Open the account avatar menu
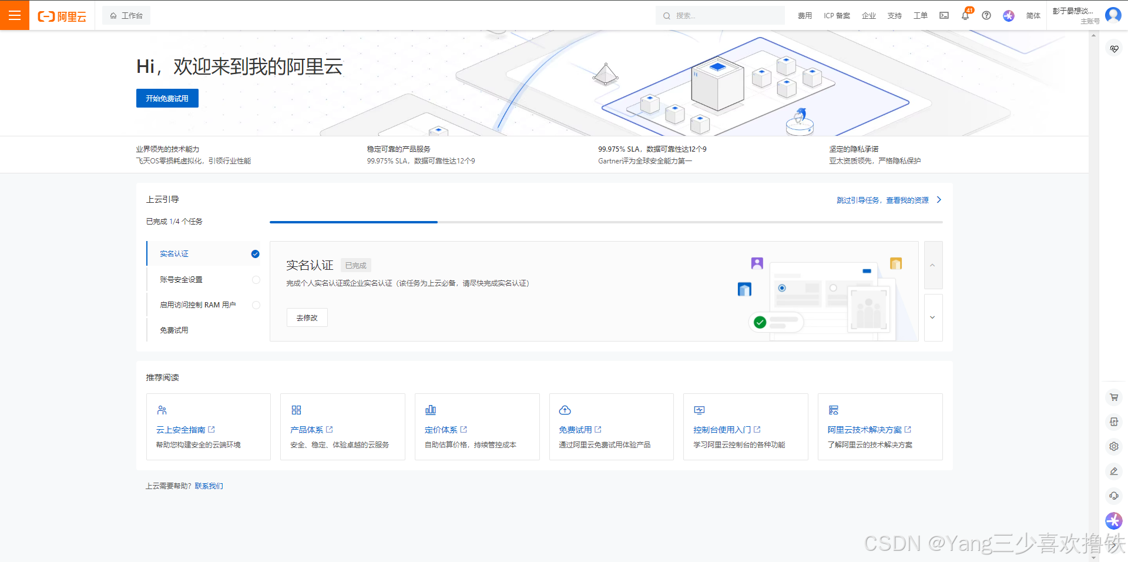Viewport: 1128px width, 562px height. coord(1113,15)
